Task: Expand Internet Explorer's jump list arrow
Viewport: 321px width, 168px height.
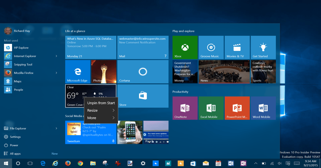Action: [x=56, y=56]
